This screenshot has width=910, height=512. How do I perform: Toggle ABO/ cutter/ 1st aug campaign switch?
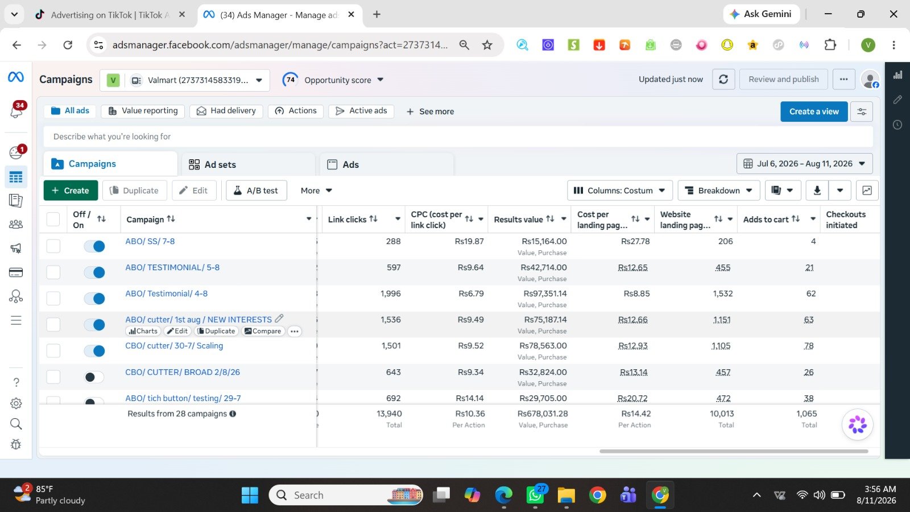click(94, 325)
